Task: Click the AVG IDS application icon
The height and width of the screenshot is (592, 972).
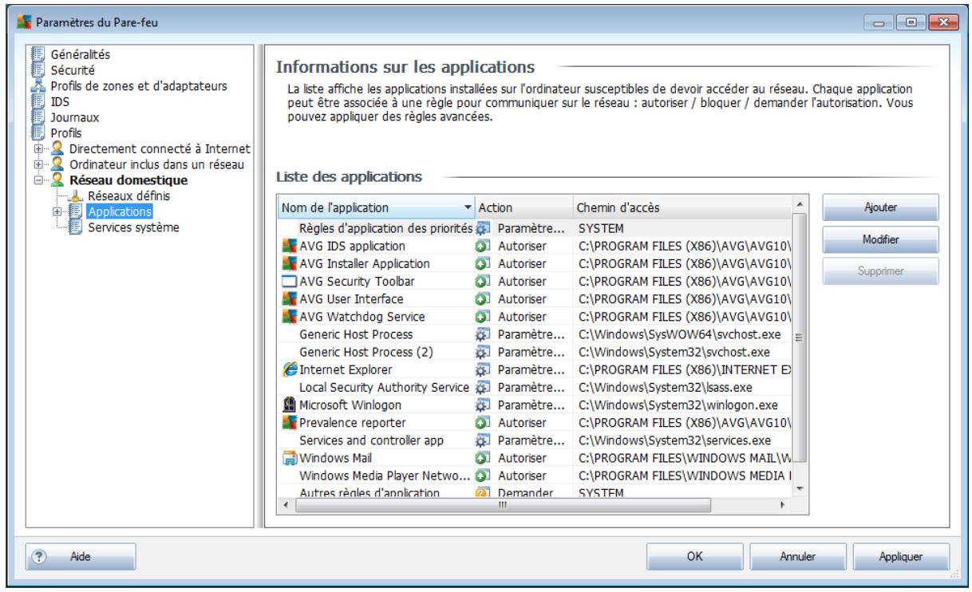Action: [x=289, y=246]
